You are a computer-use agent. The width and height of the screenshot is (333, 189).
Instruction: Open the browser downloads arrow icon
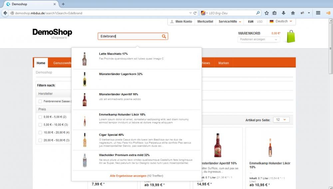(284, 13)
